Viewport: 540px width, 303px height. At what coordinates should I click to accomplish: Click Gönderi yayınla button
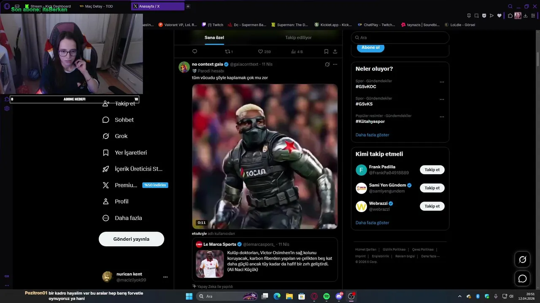point(131,239)
